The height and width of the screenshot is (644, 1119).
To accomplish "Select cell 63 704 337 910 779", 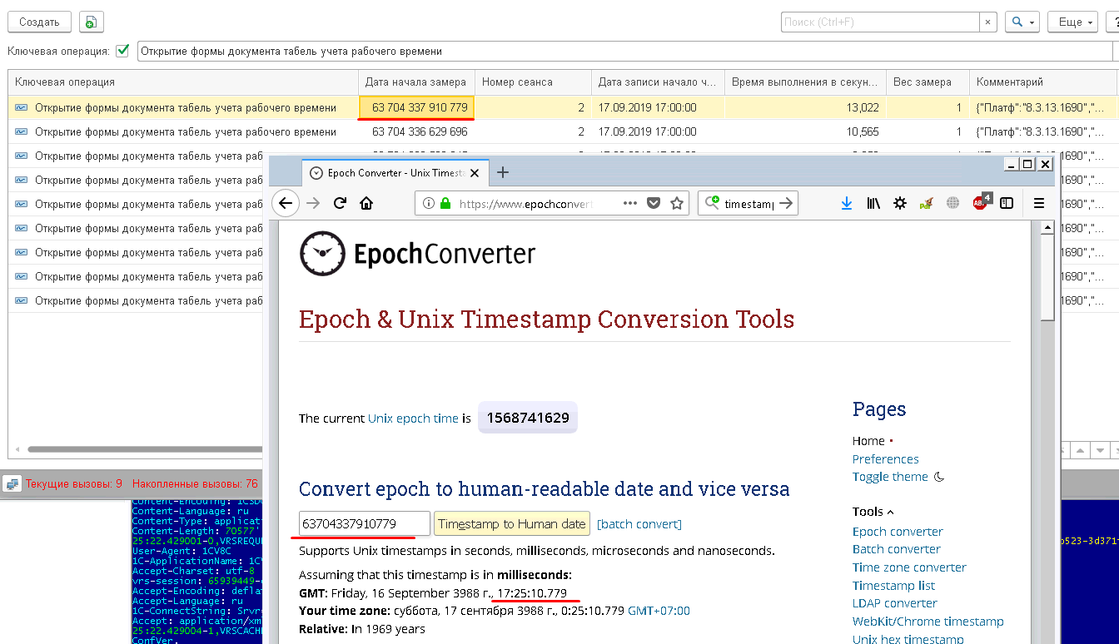I will pyautogui.click(x=416, y=107).
